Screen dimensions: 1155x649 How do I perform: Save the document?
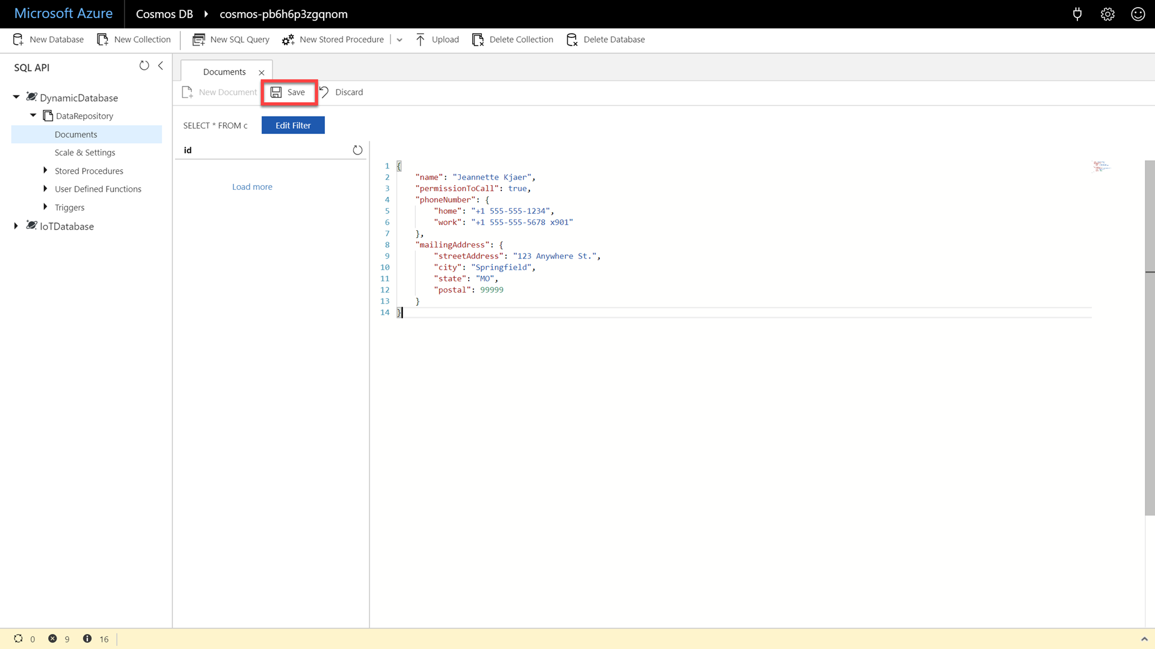(x=289, y=92)
